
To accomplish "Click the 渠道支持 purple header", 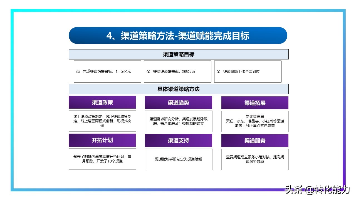I will coord(178,140).
